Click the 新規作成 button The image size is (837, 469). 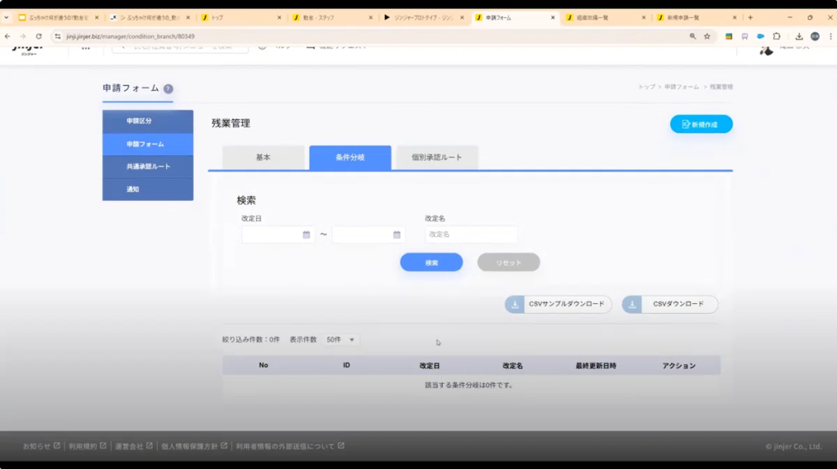click(700, 124)
